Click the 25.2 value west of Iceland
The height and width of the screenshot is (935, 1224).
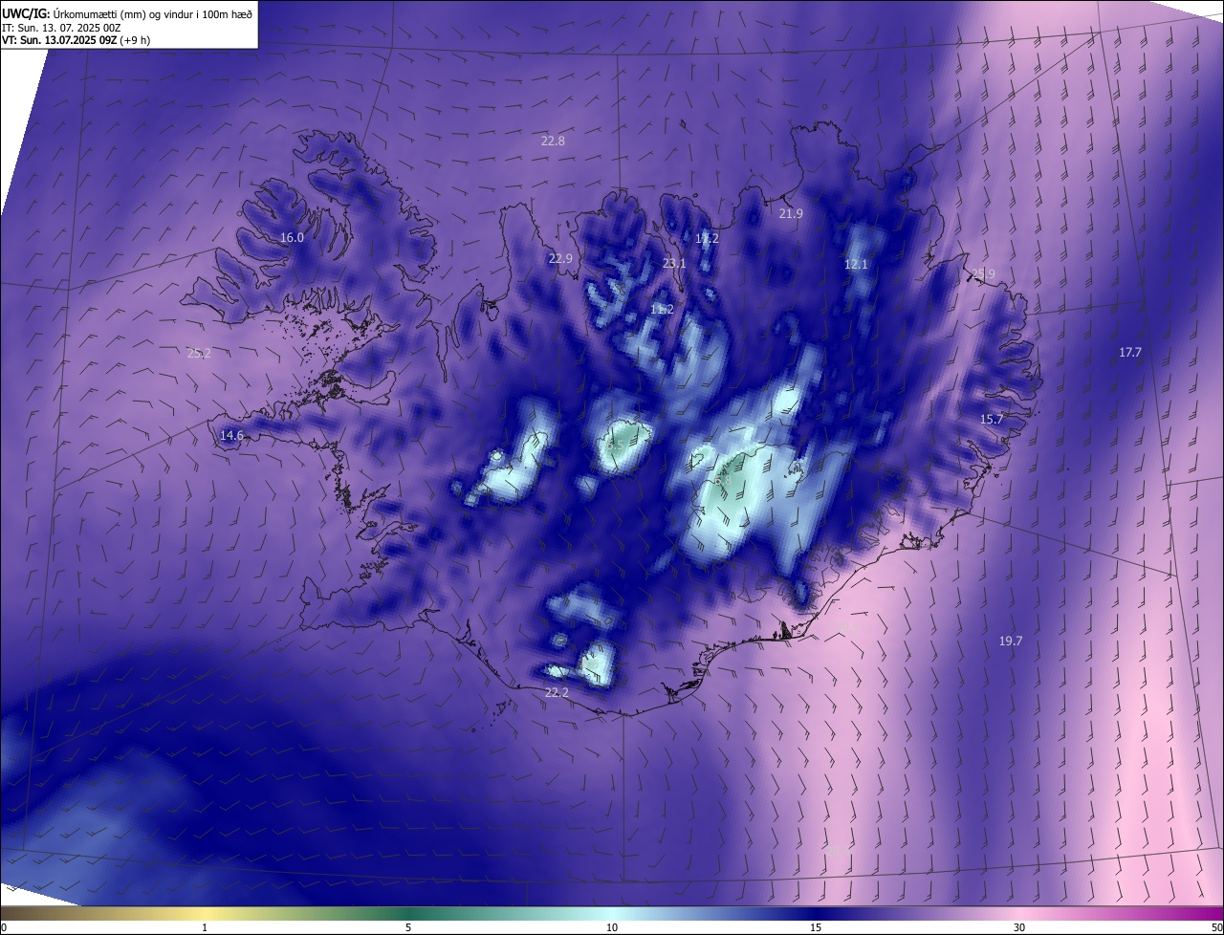199,354
